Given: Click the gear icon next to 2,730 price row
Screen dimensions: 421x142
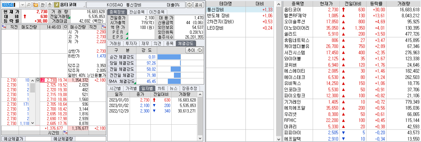Looking at the screenshot, I should 38,80.
